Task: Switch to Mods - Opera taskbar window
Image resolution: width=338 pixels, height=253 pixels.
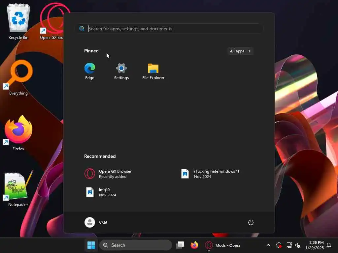Action: pyautogui.click(x=223, y=245)
